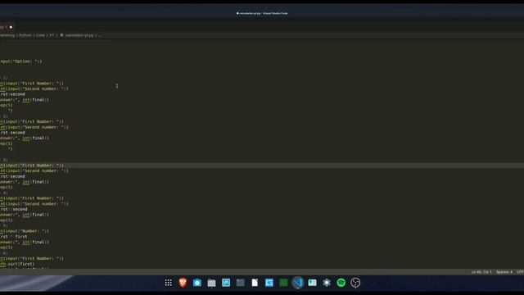The width and height of the screenshot is (524, 295).
Task: Click the input("Number: ") code line
Action: 25,231
